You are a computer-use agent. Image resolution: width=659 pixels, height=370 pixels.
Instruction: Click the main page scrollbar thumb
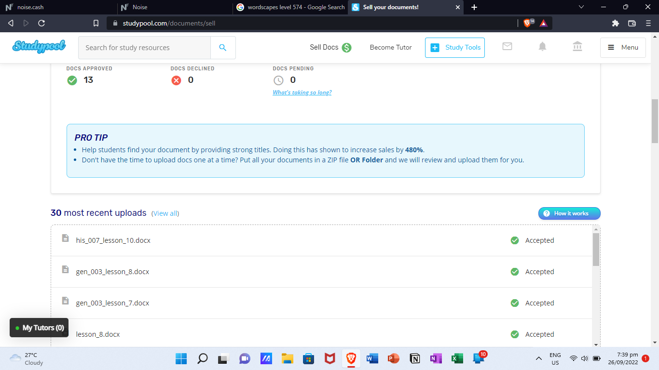[655, 121]
